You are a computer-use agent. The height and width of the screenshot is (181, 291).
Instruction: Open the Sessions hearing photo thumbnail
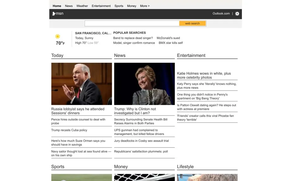[x=82, y=84]
